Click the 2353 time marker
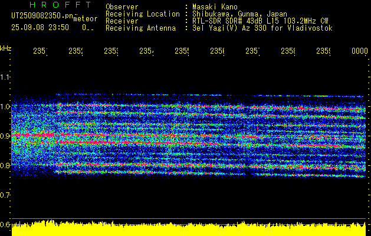371x236 pixels. 111,51
